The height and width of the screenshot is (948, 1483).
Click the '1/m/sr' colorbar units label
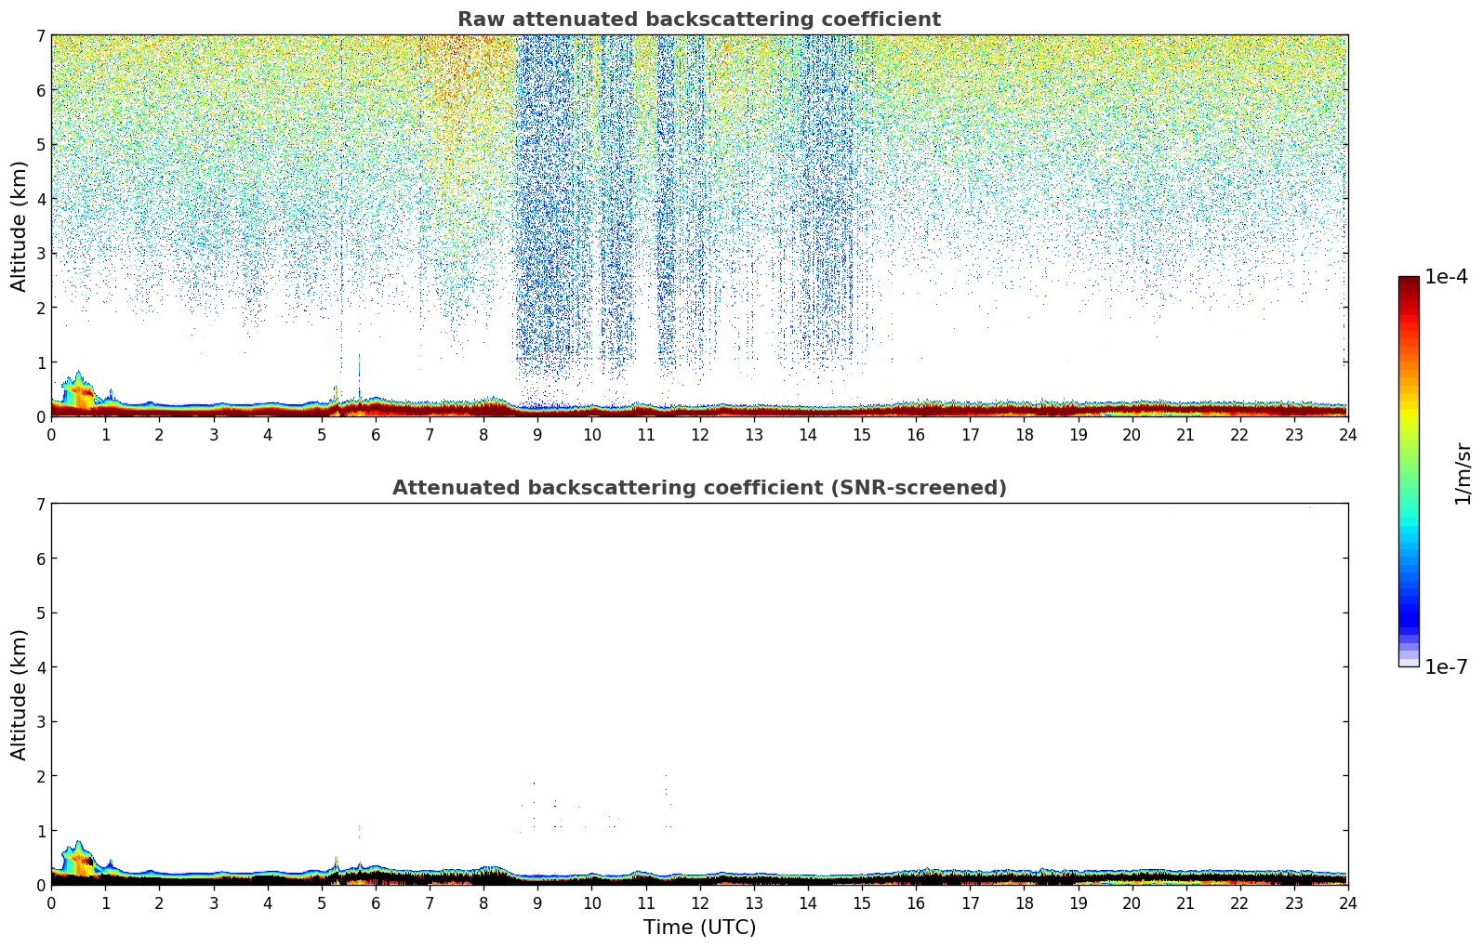click(1463, 473)
